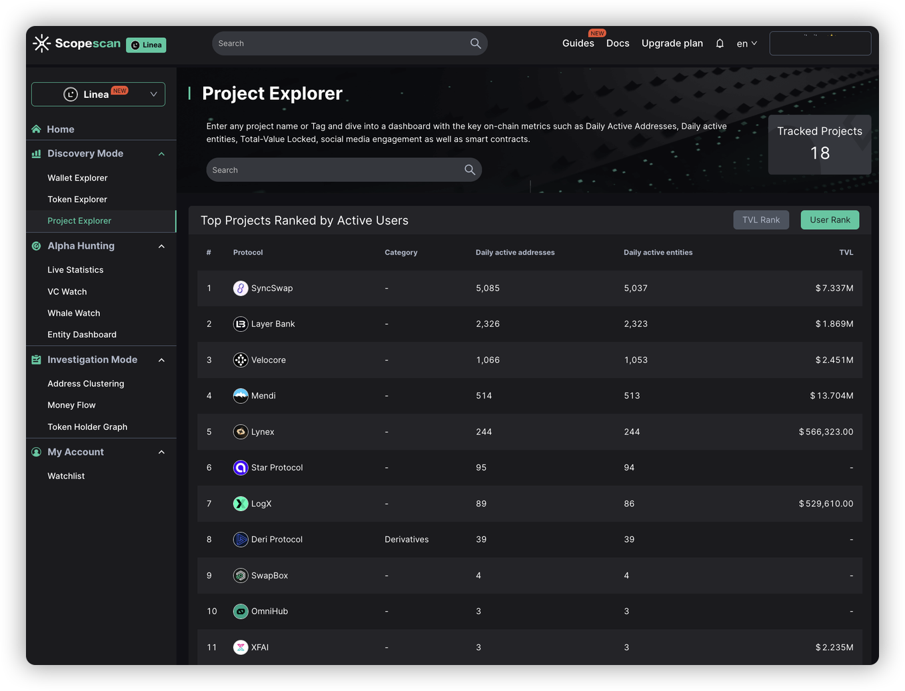Collapse the Discovery Mode section

pyautogui.click(x=161, y=154)
